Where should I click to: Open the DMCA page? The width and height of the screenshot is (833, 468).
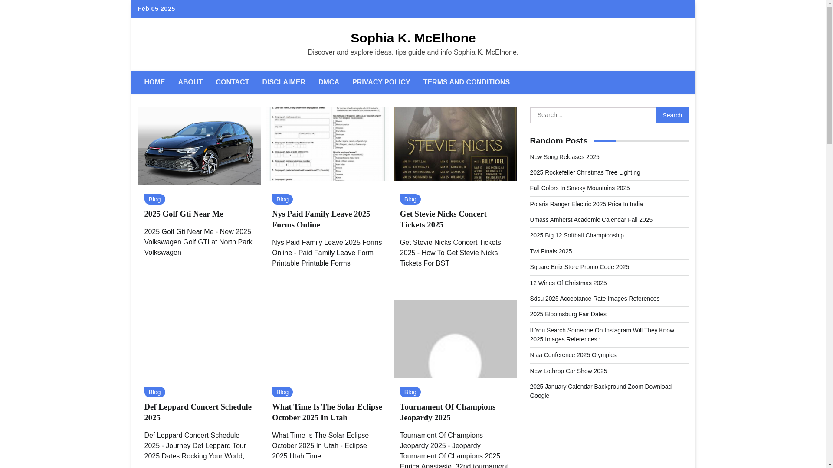tap(329, 82)
